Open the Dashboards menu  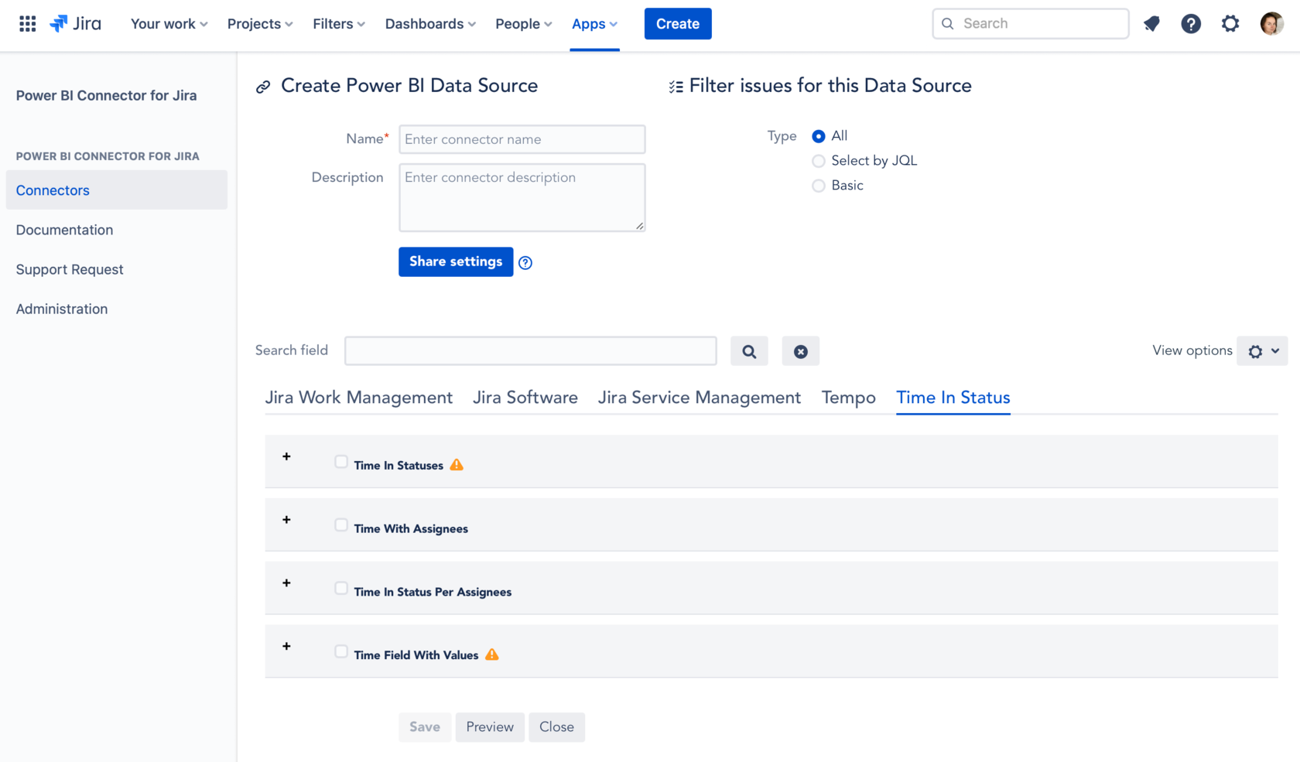(429, 24)
